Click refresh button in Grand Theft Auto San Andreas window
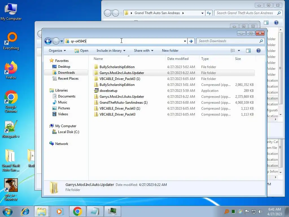Viewport: 289px width, 217px height. tap(209, 13)
